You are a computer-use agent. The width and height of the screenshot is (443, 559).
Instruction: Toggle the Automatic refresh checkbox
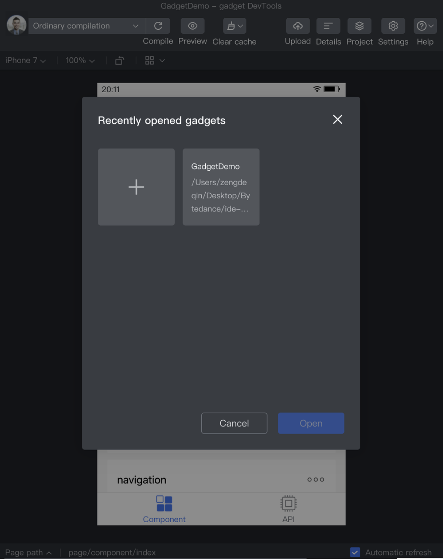(355, 552)
